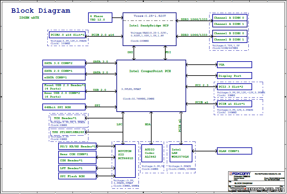Click the Channel B DIMM 1 box

coord(230,39)
